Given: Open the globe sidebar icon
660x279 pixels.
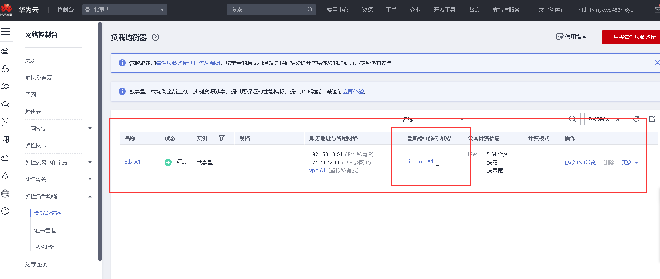Looking at the screenshot, I should [5, 193].
